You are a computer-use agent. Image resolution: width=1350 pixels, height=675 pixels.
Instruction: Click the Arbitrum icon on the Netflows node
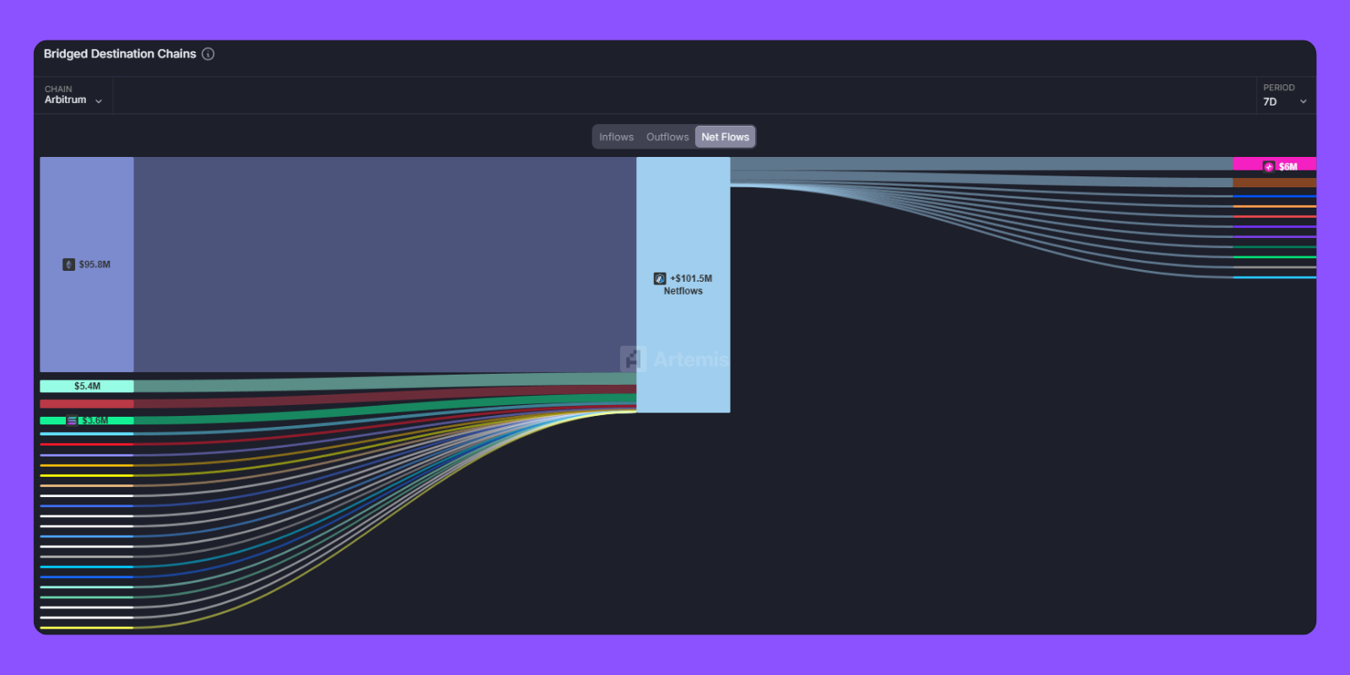click(x=660, y=278)
